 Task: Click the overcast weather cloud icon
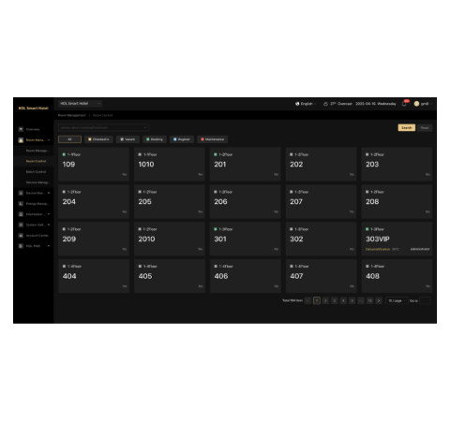pos(325,104)
